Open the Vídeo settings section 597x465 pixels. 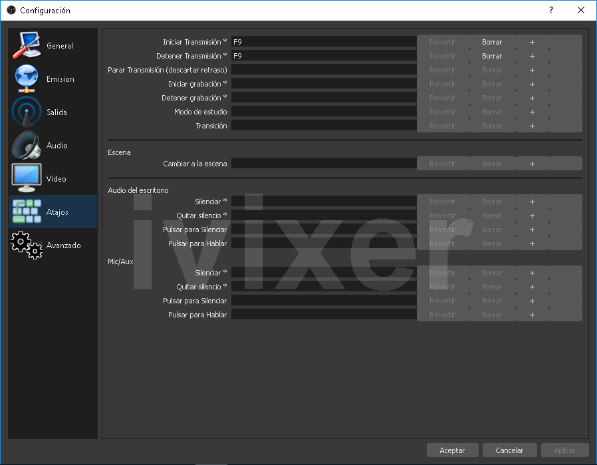click(x=53, y=178)
